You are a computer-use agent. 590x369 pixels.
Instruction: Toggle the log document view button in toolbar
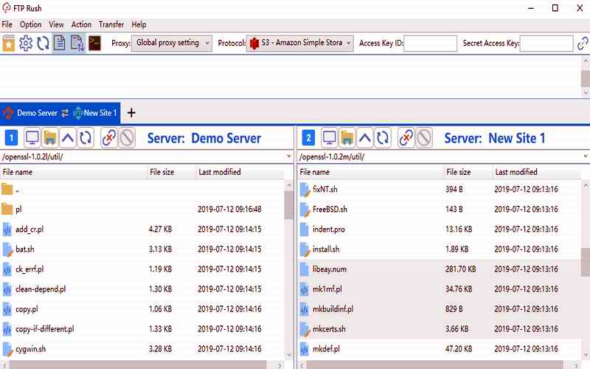click(60, 44)
